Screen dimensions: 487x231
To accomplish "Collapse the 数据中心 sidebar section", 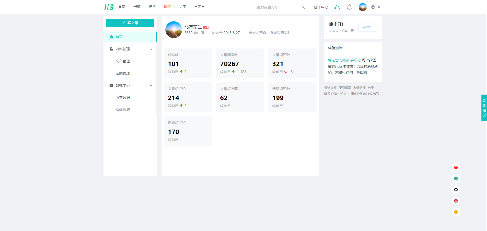I will 151,85.
